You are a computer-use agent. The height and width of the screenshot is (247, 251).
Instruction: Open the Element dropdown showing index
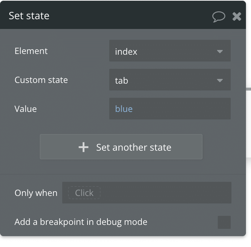[x=170, y=51]
